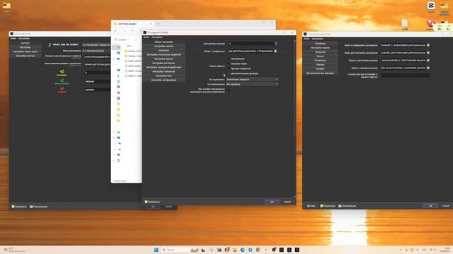This screenshot has height=254, width=453.
Task: Click the Количество потоков spinner arrows
Action: coord(275,44)
